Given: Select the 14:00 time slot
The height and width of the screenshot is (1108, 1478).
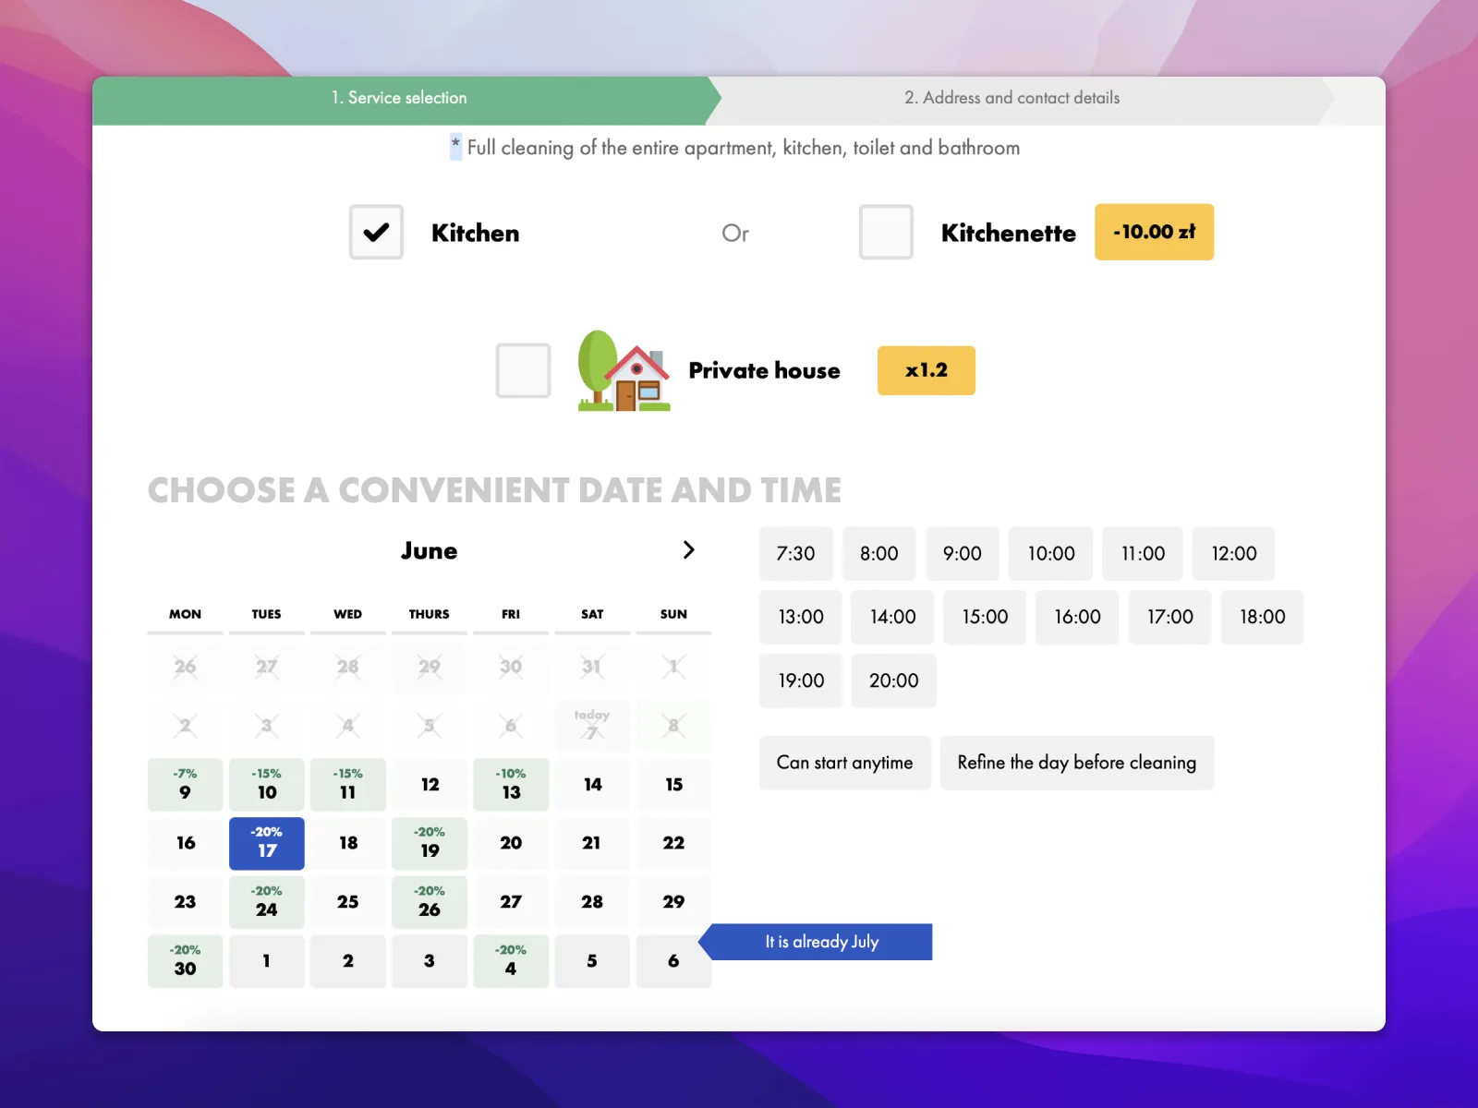Looking at the screenshot, I should [x=892, y=617].
